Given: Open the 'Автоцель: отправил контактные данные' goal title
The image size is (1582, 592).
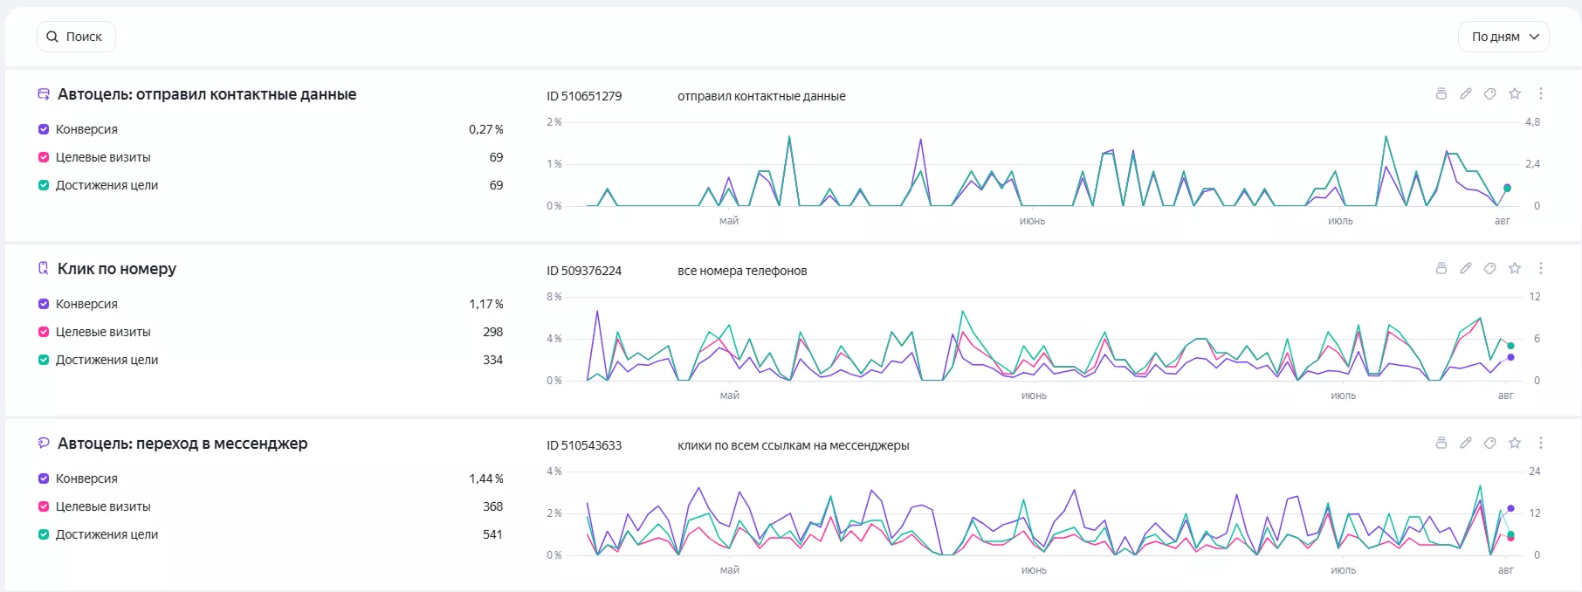Looking at the screenshot, I should (x=207, y=94).
